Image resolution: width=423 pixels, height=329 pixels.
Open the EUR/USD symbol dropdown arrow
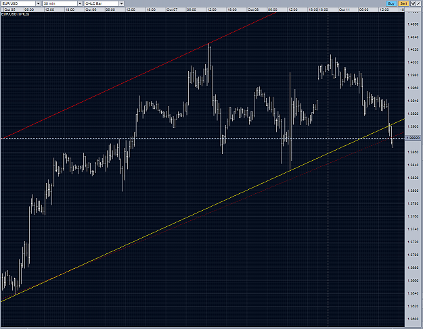(39, 3)
